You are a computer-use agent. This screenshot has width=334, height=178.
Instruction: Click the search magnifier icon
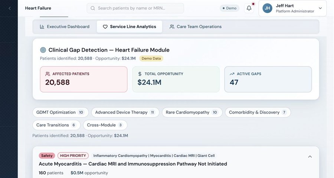pos(93,8)
